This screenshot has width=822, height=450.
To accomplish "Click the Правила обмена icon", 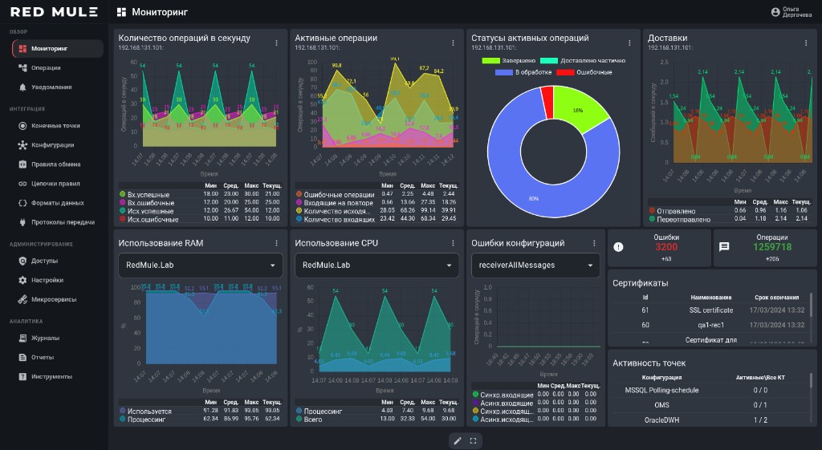I will click(x=22, y=164).
